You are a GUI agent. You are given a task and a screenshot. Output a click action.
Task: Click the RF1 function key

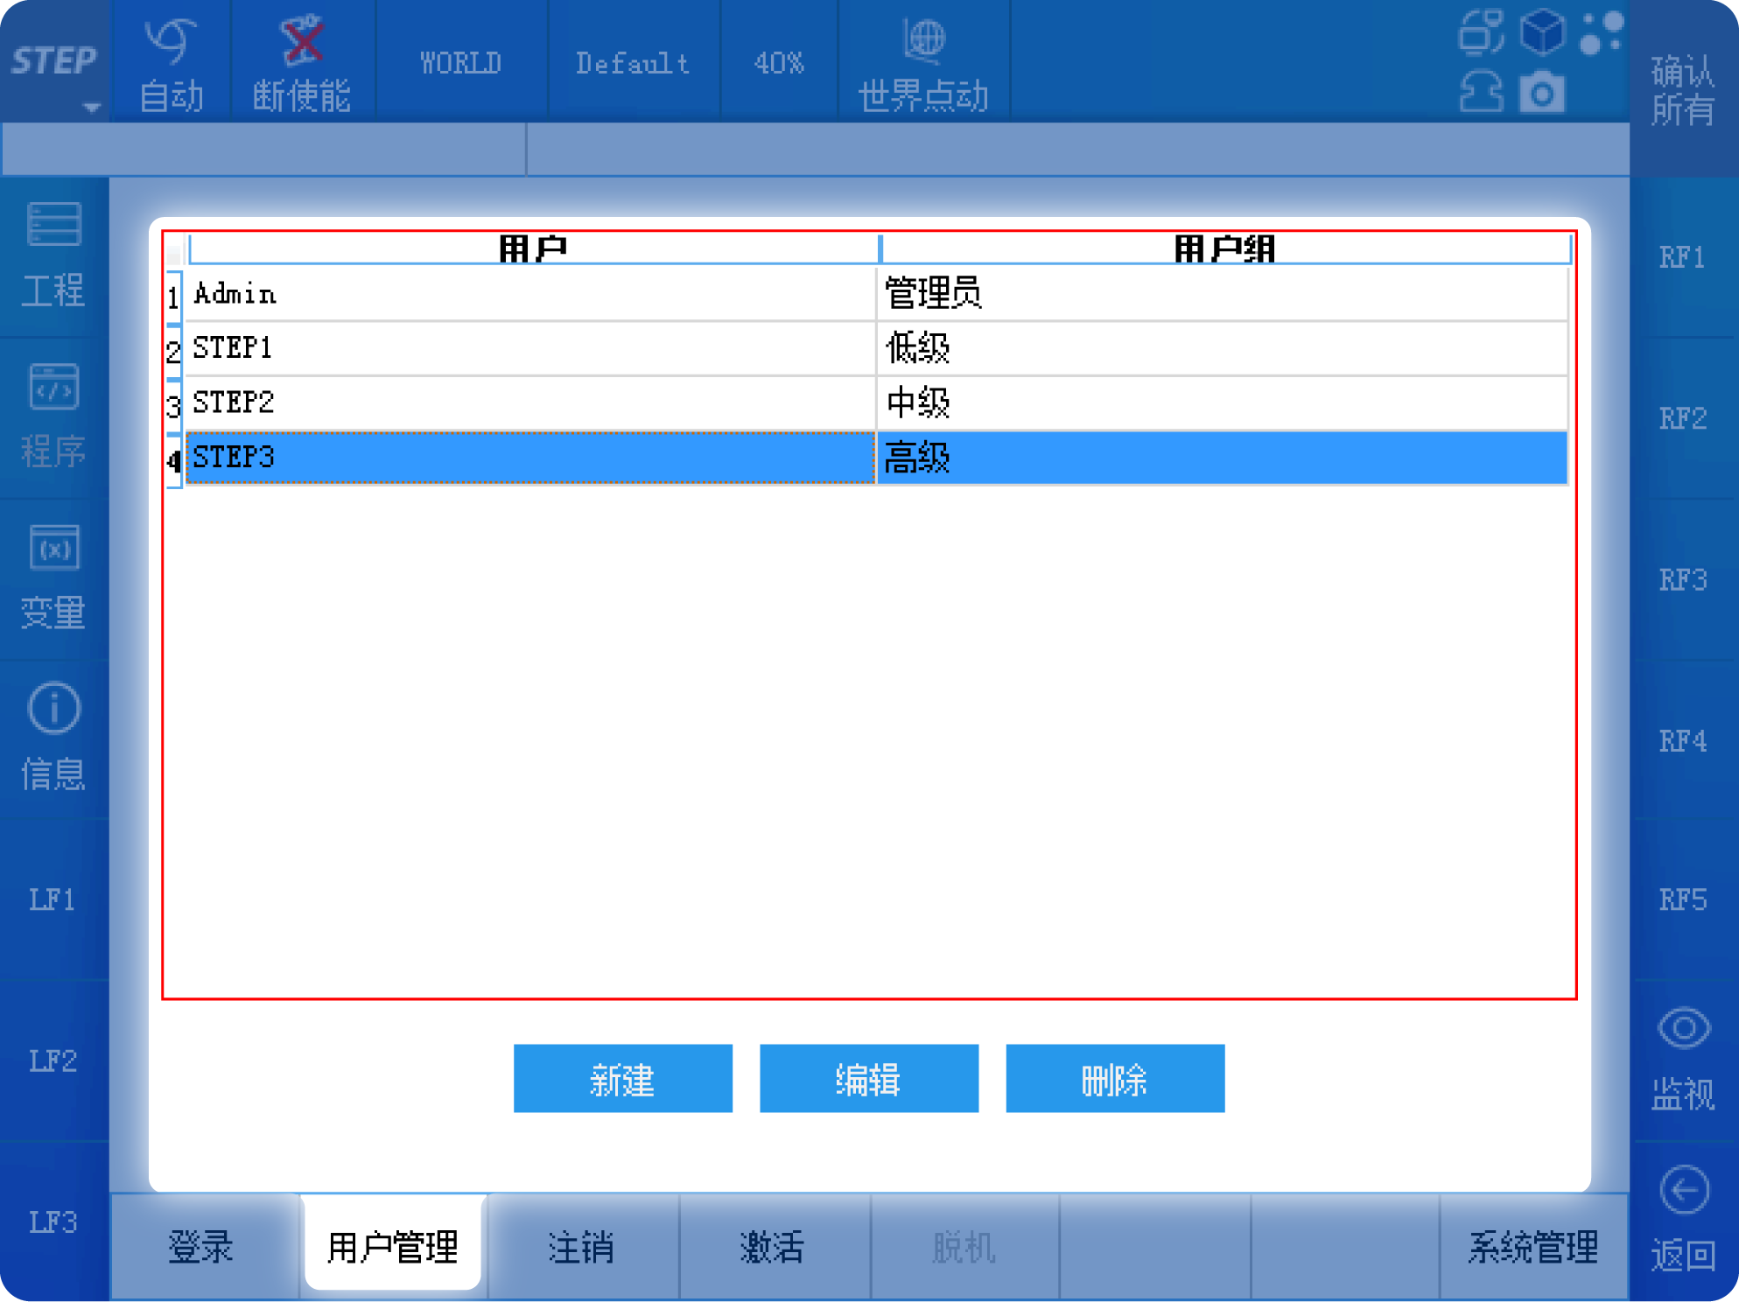tap(1682, 257)
